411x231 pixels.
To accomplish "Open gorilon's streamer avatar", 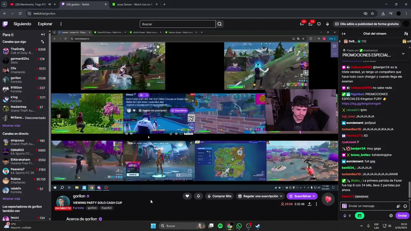I will [x=63, y=202].
